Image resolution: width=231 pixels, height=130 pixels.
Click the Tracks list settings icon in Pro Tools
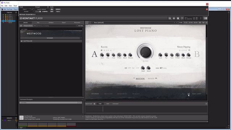16,13
